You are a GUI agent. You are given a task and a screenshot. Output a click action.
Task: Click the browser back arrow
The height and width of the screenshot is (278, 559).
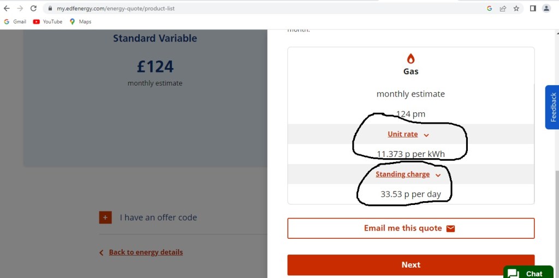[x=7, y=9]
